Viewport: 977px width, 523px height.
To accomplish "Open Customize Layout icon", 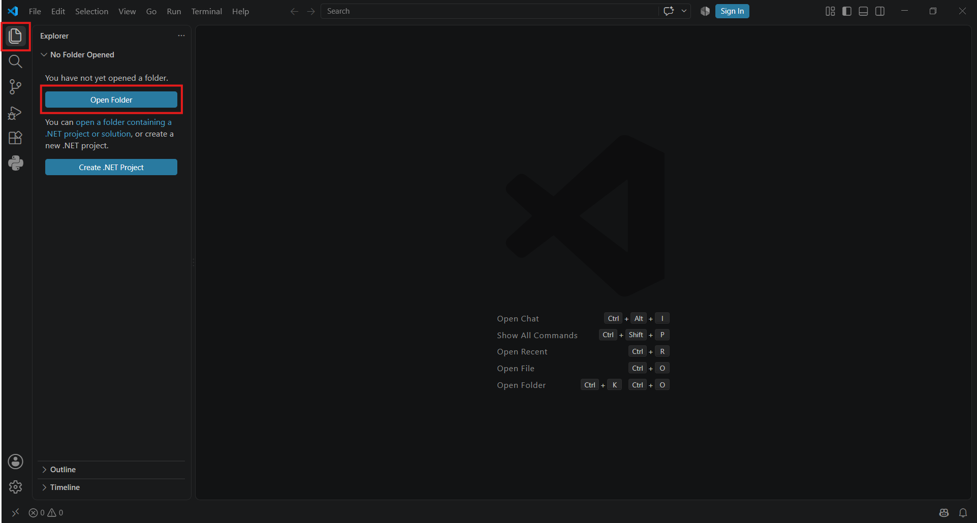I will [x=830, y=11].
